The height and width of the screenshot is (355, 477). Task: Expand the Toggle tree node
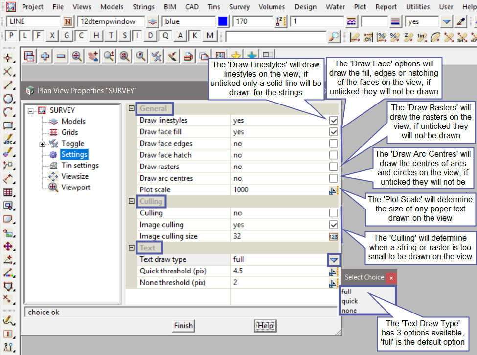(x=43, y=144)
